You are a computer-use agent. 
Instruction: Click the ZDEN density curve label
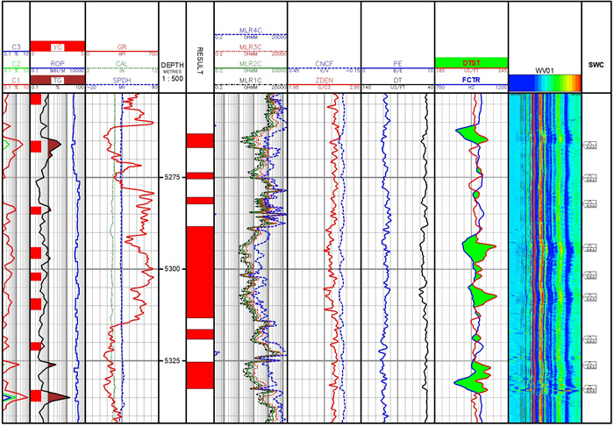tap(324, 80)
